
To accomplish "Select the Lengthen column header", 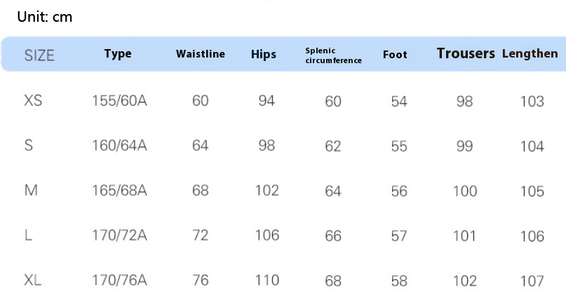I will pyautogui.click(x=530, y=54).
